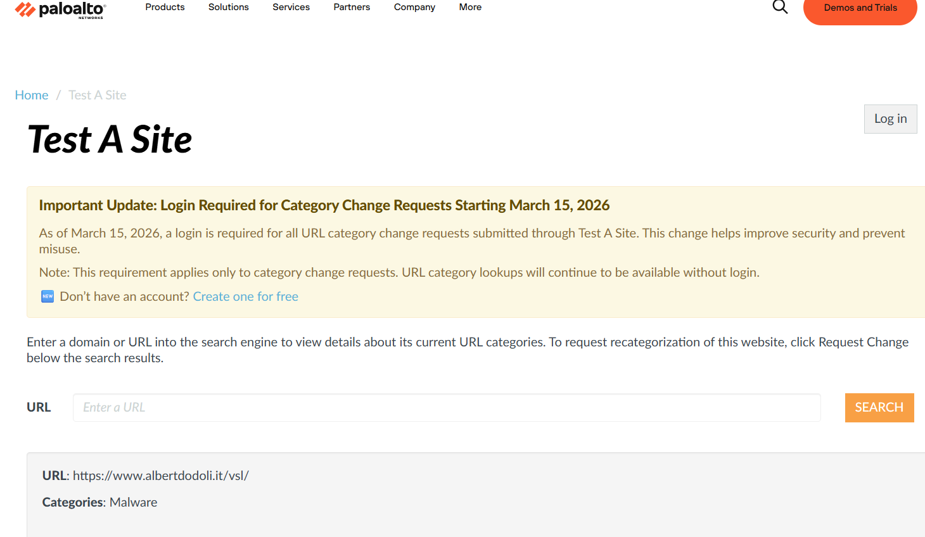
Task: Click the Palo Alto Networks logo
Action: [60, 9]
